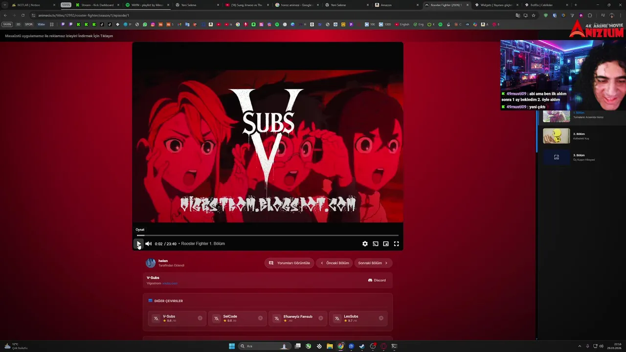The height and width of the screenshot is (352, 626).
Task: Open SPOR bookmark folder
Action: [29, 24]
